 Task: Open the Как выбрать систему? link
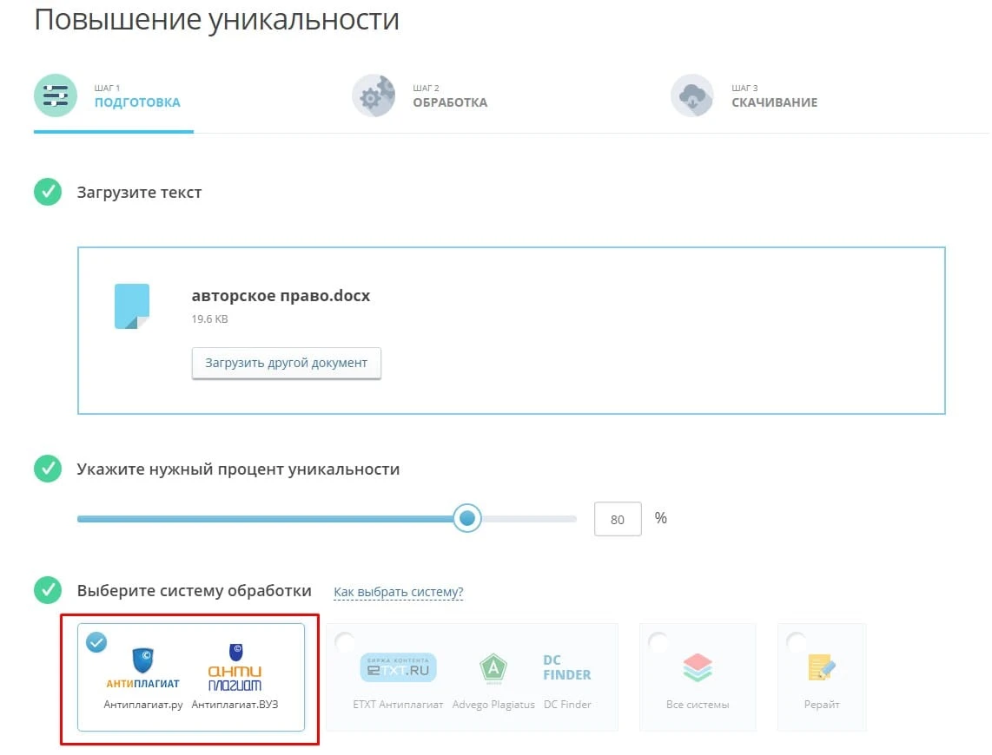click(x=398, y=591)
